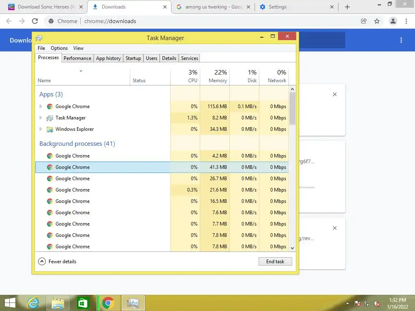Switch to the App history tab
The width and height of the screenshot is (415, 311).
tap(108, 58)
